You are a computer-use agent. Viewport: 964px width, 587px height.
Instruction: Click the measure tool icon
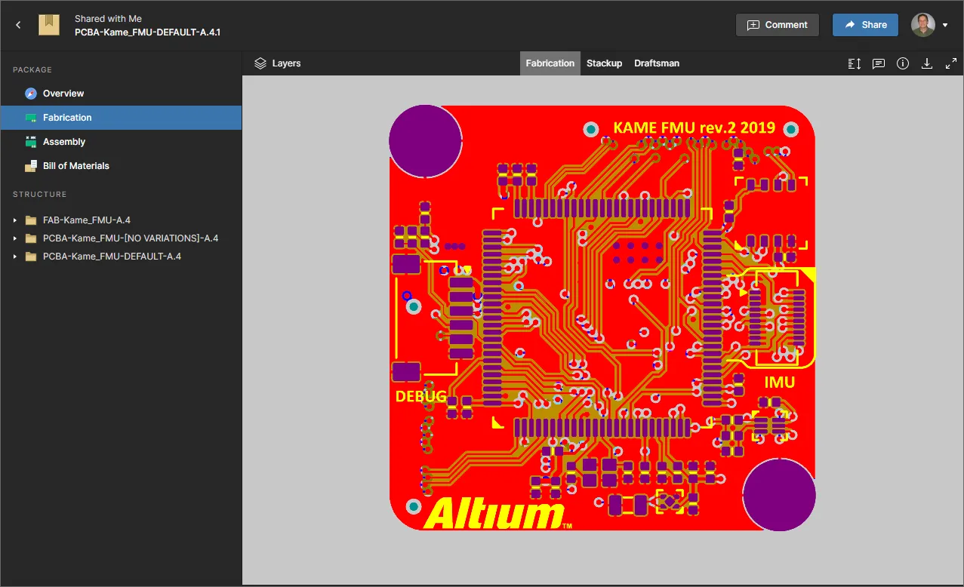tap(855, 63)
